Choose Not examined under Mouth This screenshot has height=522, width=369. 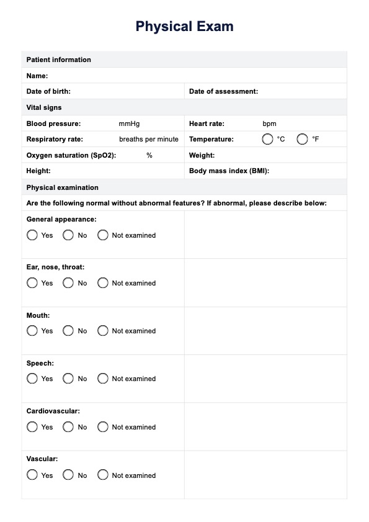(x=103, y=331)
